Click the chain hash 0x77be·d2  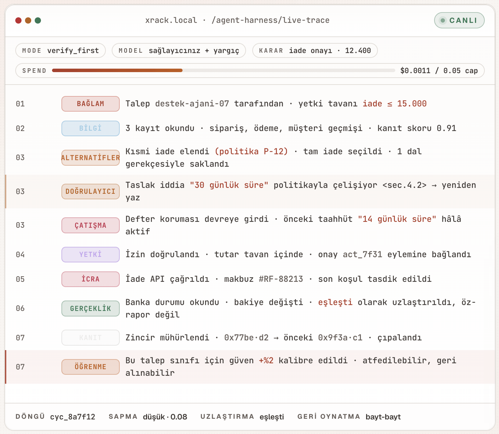pos(246,338)
